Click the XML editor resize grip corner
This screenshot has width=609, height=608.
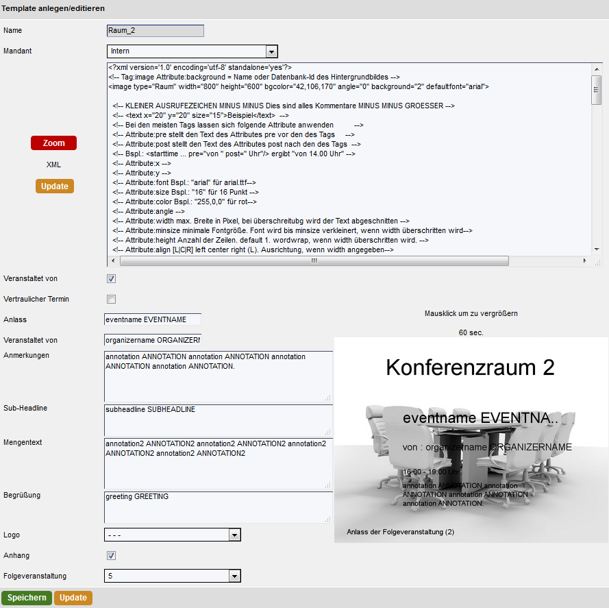[597, 263]
